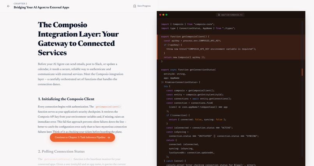314x166 pixels.
Task: Go back using the left arrow icon
Action: [9, 6]
